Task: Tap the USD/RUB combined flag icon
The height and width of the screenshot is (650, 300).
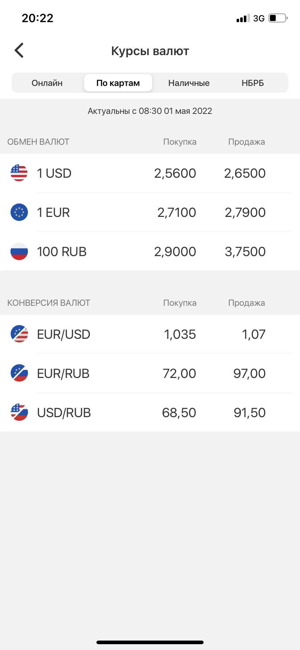Action: click(19, 412)
